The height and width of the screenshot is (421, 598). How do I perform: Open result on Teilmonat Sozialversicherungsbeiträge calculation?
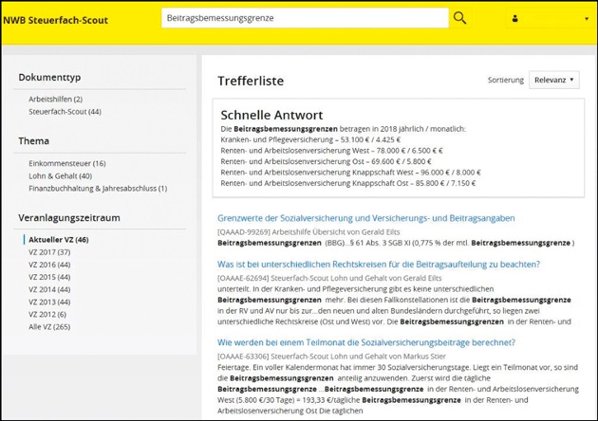(x=373, y=341)
